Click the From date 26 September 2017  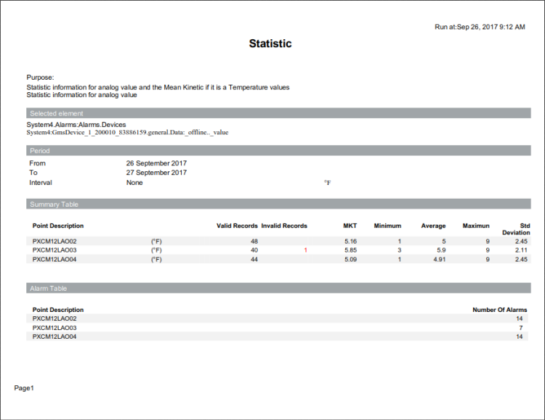(156, 163)
